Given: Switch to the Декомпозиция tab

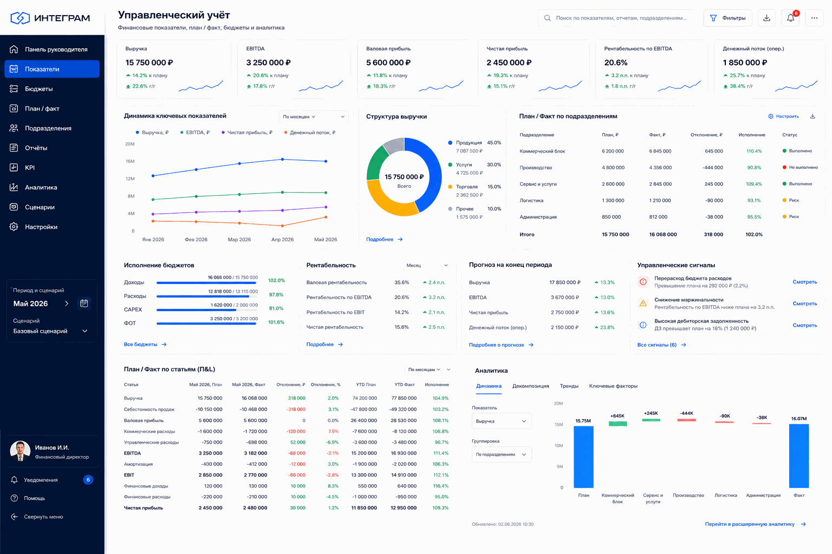Looking at the screenshot, I should point(531,386).
